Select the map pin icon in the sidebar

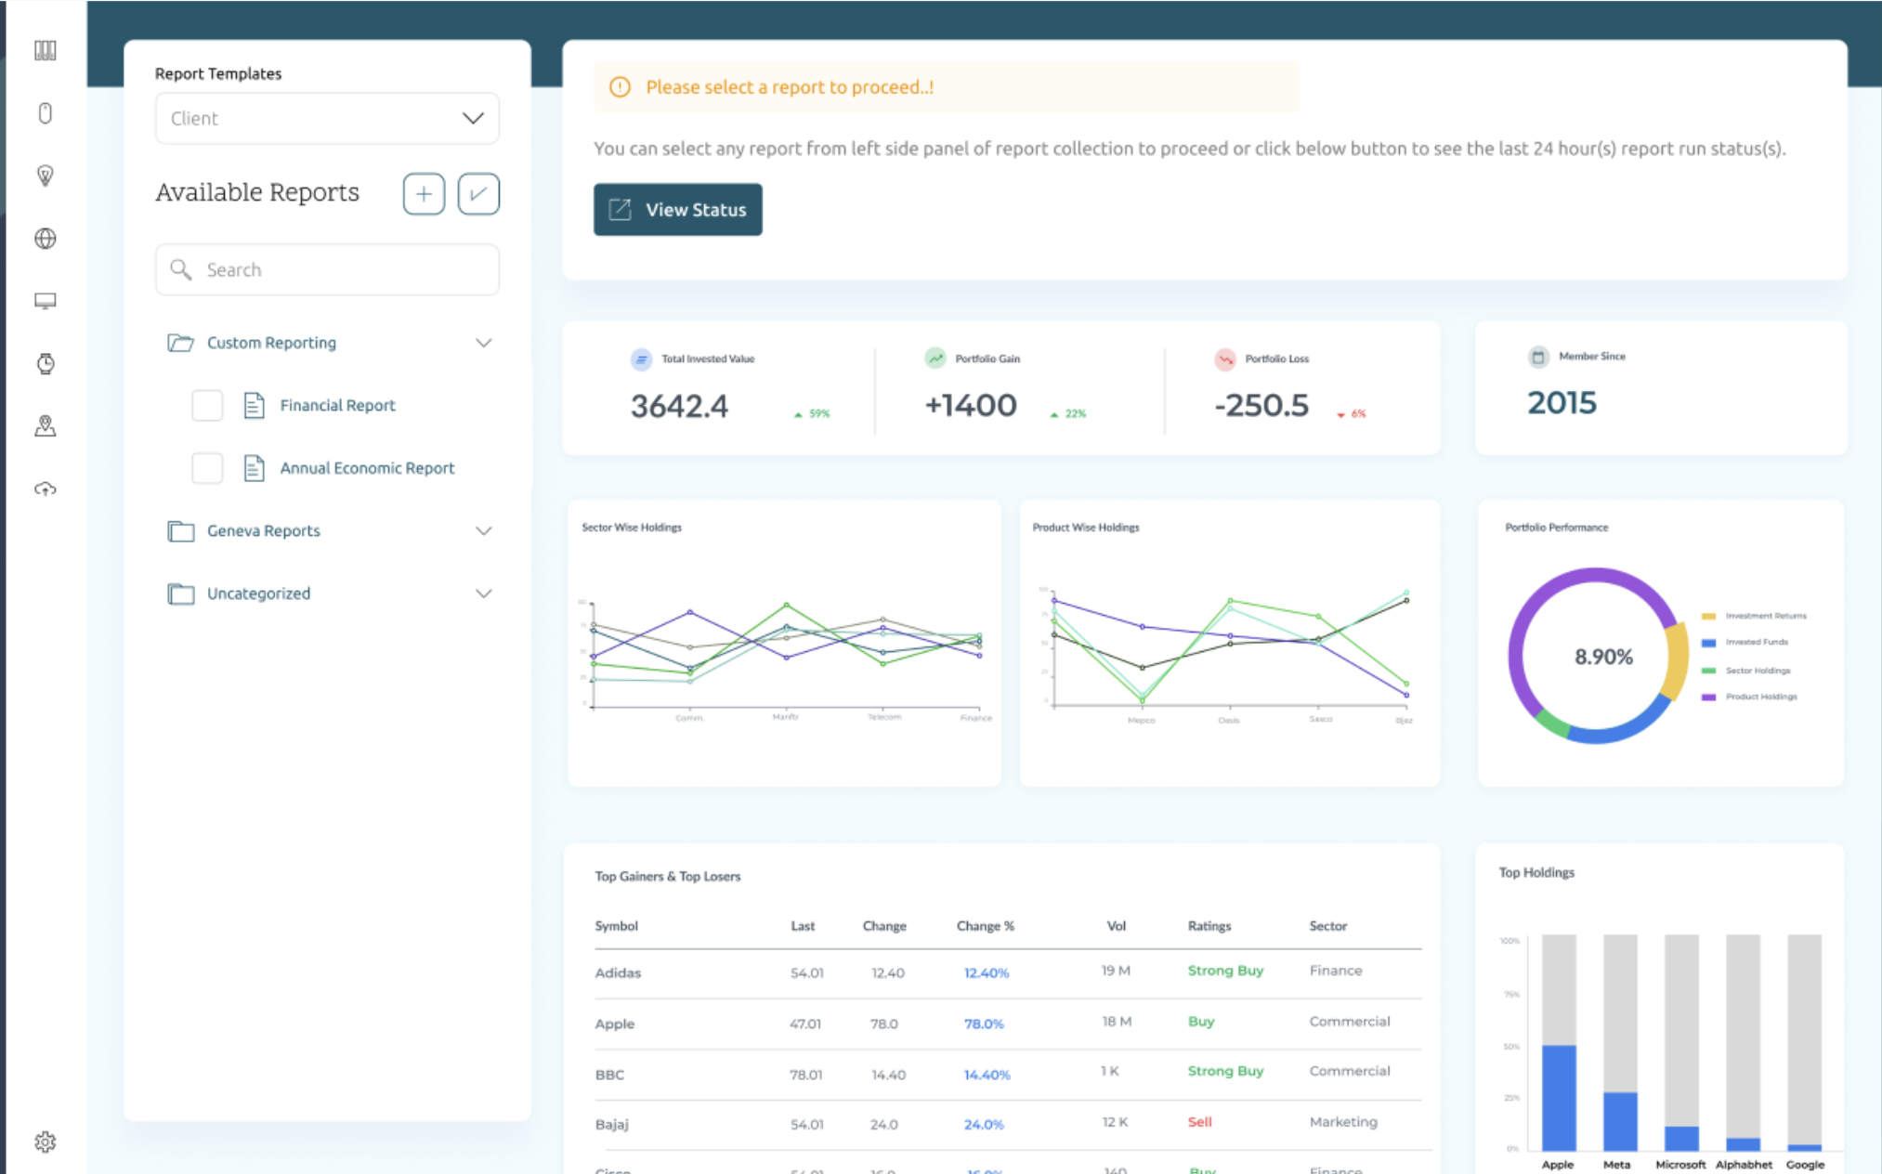pyautogui.click(x=45, y=426)
